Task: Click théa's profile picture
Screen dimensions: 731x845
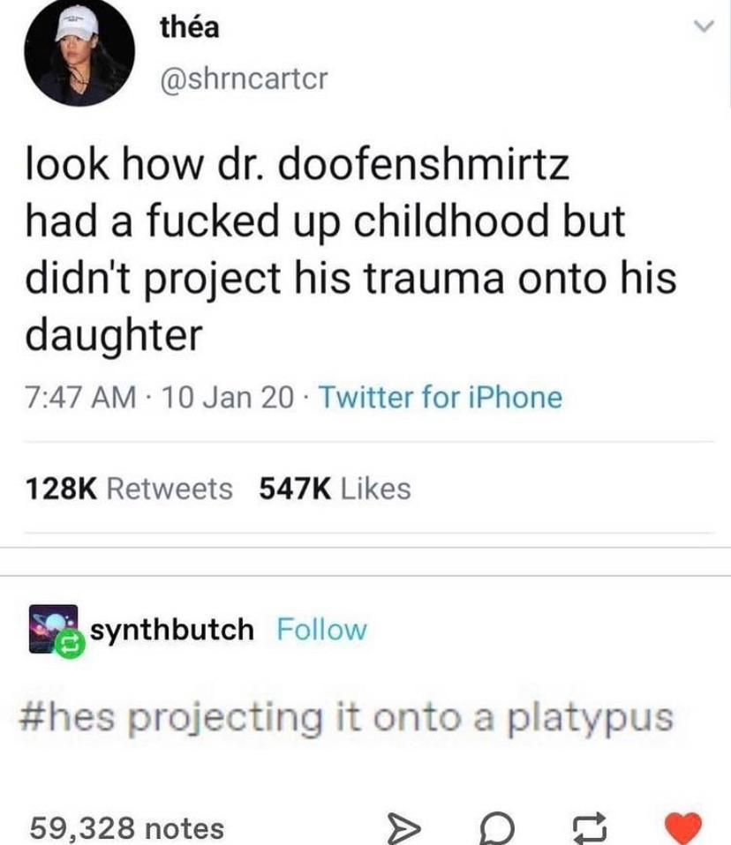Action: point(79,51)
